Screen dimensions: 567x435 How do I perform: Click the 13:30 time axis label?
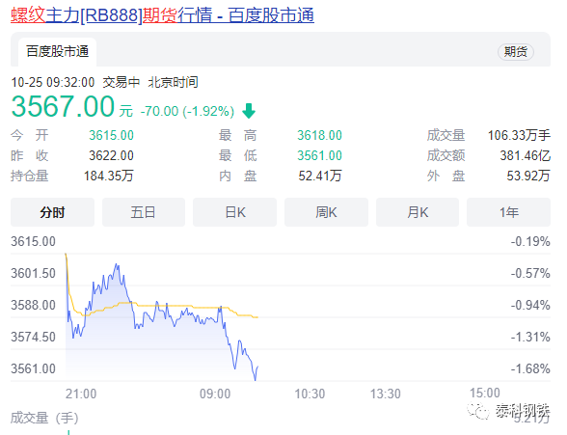[386, 394]
